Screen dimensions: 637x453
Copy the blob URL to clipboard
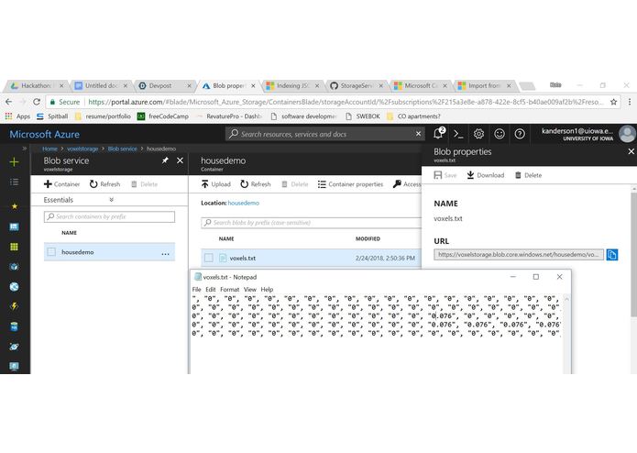pos(612,255)
